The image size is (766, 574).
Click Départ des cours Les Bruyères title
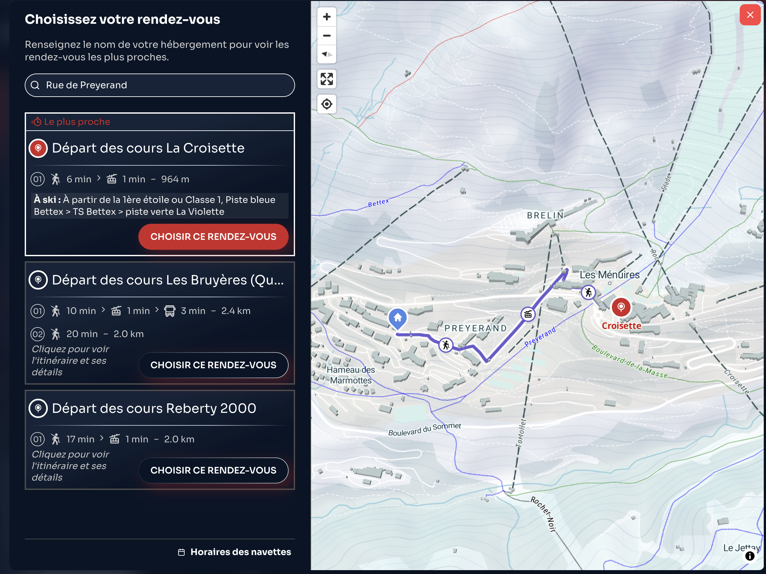coord(168,280)
